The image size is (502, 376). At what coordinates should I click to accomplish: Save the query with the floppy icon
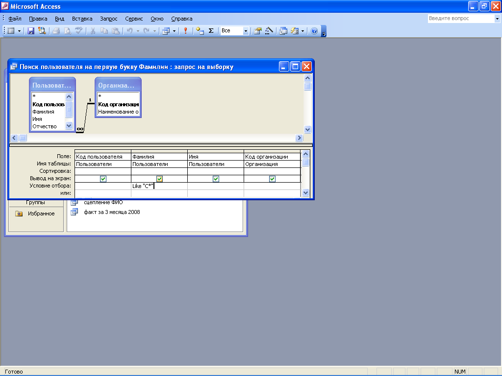click(31, 31)
